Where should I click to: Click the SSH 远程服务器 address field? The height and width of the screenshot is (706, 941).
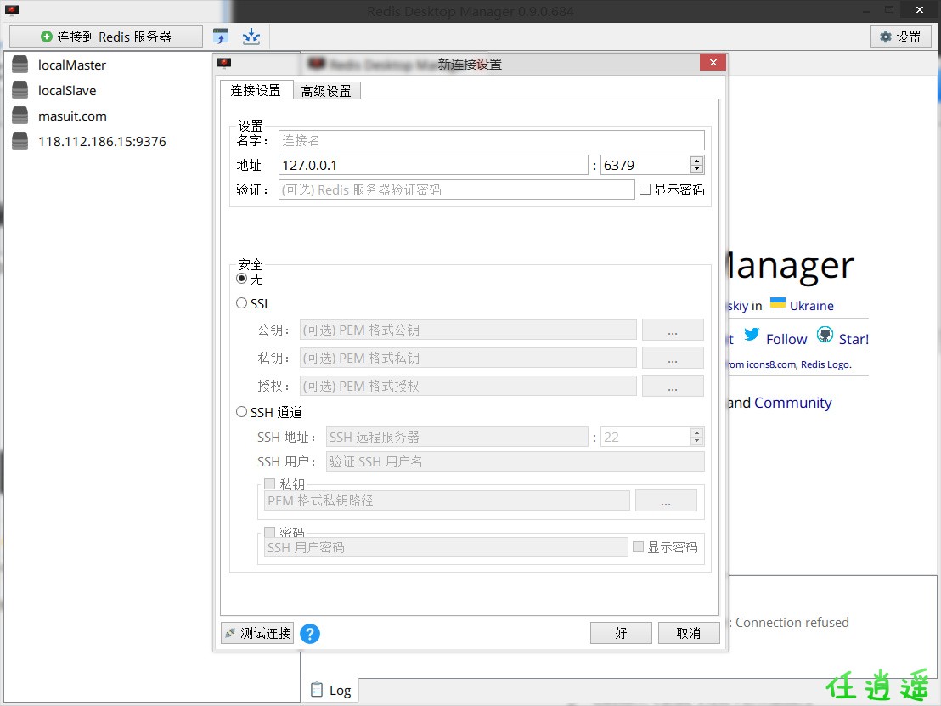click(x=457, y=437)
